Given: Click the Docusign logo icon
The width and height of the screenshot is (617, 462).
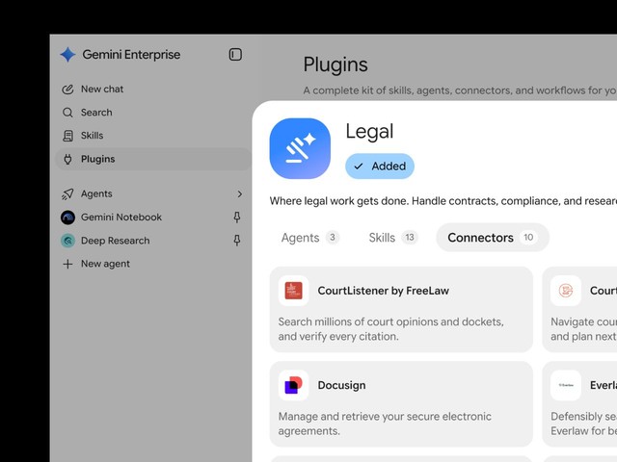Looking at the screenshot, I should click(x=293, y=385).
